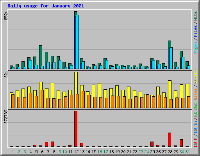Click day 31 axis label
This screenshot has width=200, height=156.
point(187,152)
